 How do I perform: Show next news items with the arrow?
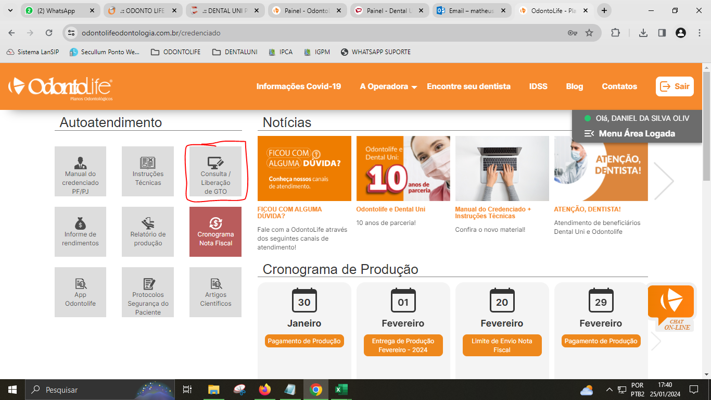tap(664, 181)
